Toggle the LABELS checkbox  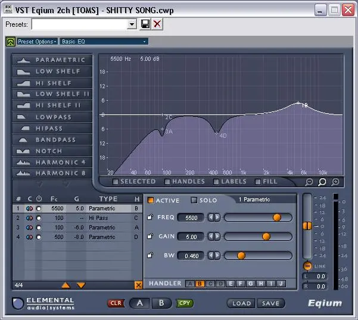point(216,182)
